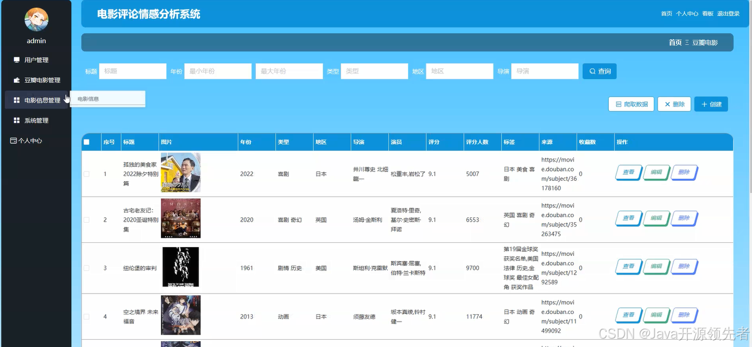Toggle the select-all checkbox in table header
The width and height of the screenshot is (752, 347).
(x=87, y=142)
